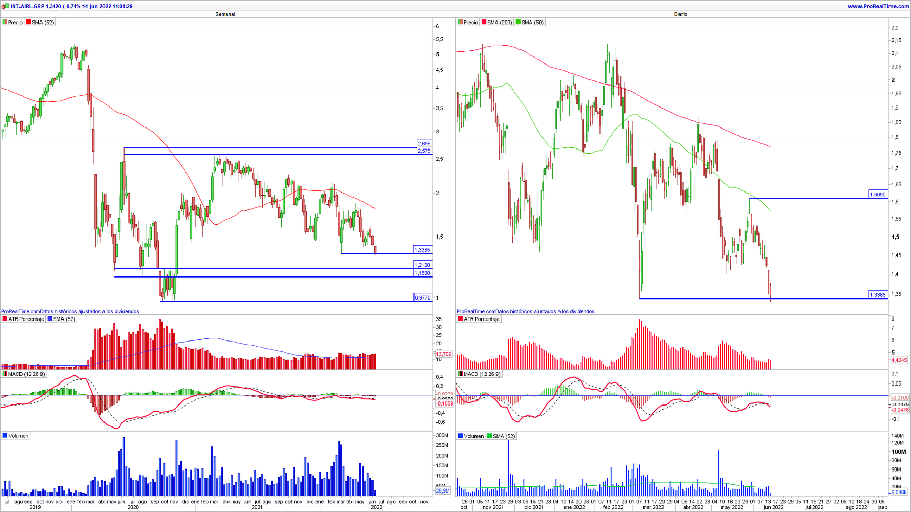Screen dimensions: 911x512
Task: Open the www.ProRealTime.com link
Action: (x=878, y=6)
